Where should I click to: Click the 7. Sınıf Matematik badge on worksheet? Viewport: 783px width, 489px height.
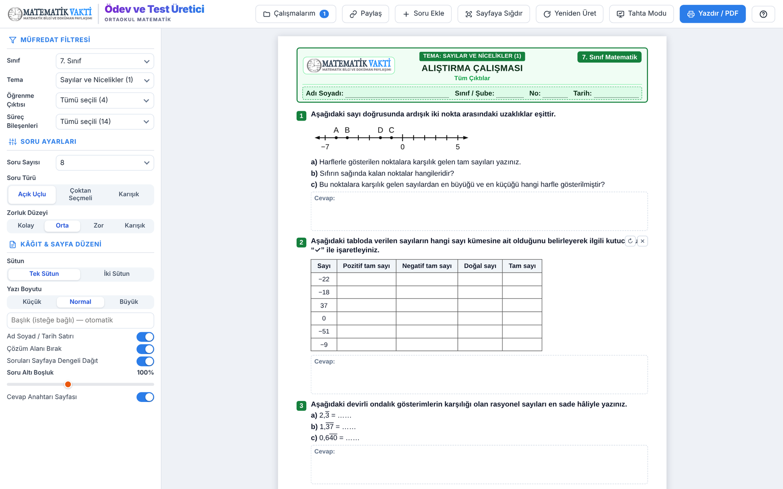(x=609, y=57)
